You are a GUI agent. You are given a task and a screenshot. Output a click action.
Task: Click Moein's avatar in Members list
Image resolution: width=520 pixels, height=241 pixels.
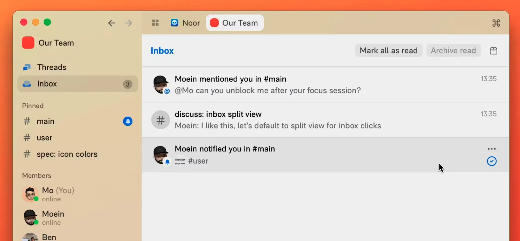(30, 217)
